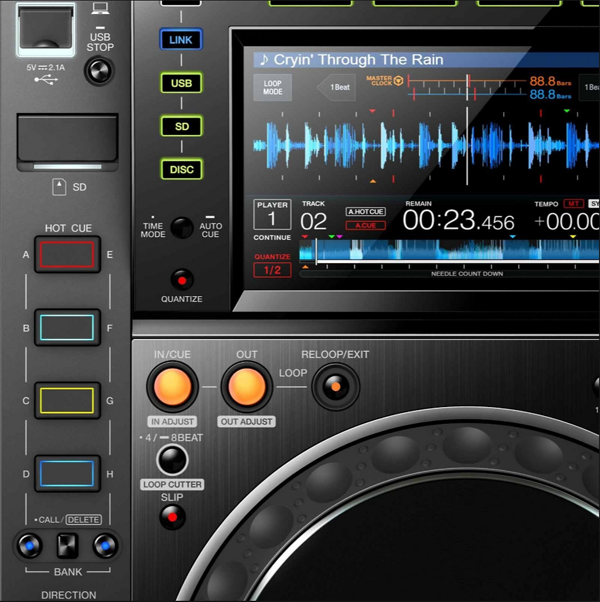Click the orange 88.8 Bars readout
The image size is (600, 602).
coord(550,82)
